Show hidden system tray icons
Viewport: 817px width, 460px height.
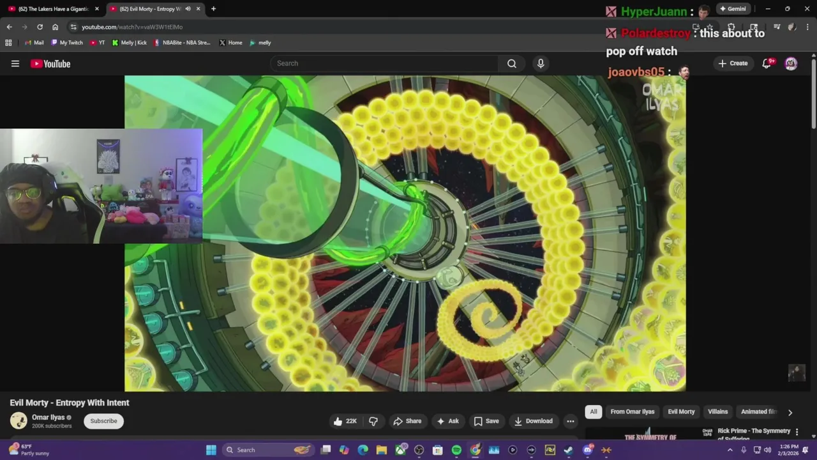pos(730,450)
